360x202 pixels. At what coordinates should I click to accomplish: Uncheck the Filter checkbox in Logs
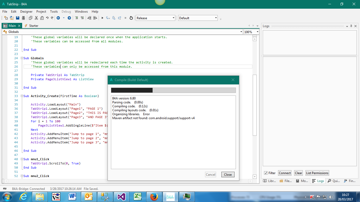coord(266,173)
